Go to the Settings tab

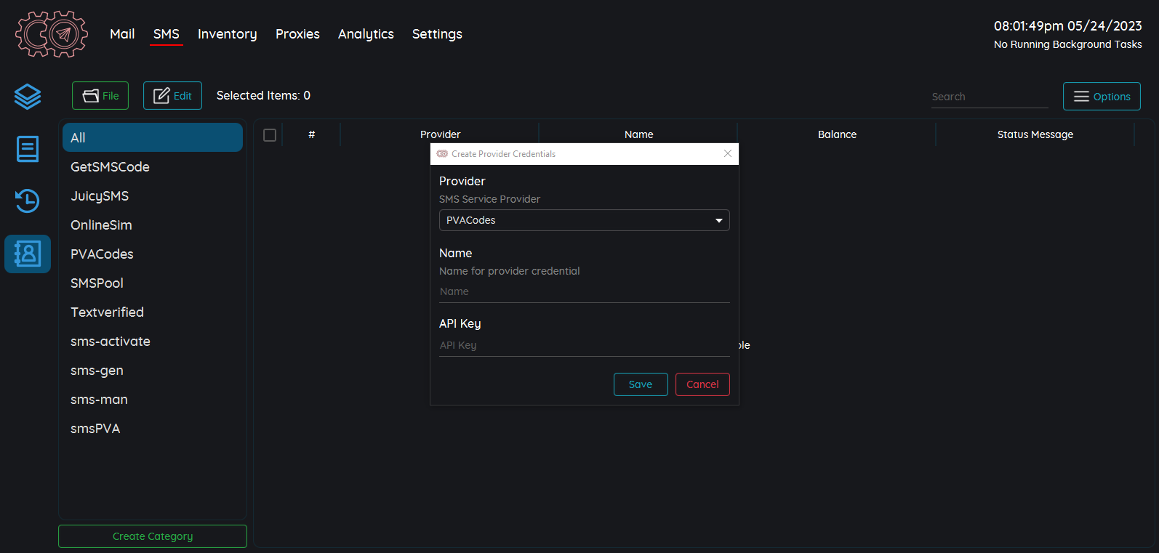click(437, 34)
